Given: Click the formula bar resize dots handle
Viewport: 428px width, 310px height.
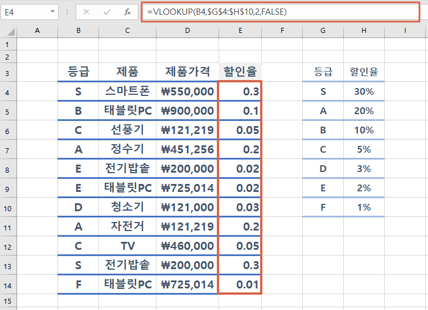Looking at the screenshot, I should pyautogui.click(x=67, y=12).
